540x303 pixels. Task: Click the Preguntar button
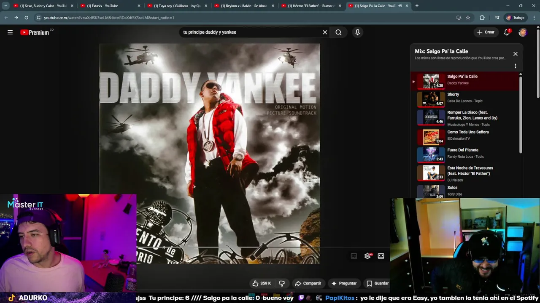point(344,283)
